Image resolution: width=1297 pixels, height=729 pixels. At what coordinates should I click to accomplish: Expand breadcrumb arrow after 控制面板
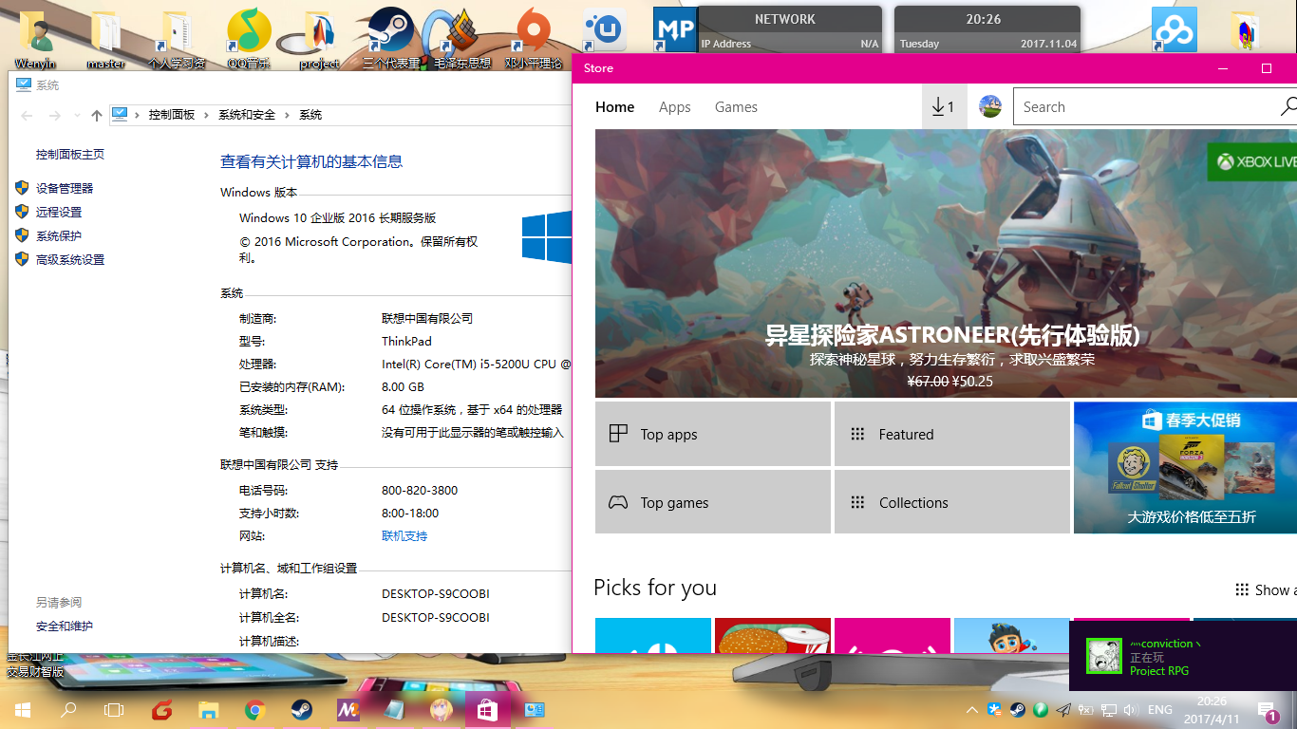point(206,115)
